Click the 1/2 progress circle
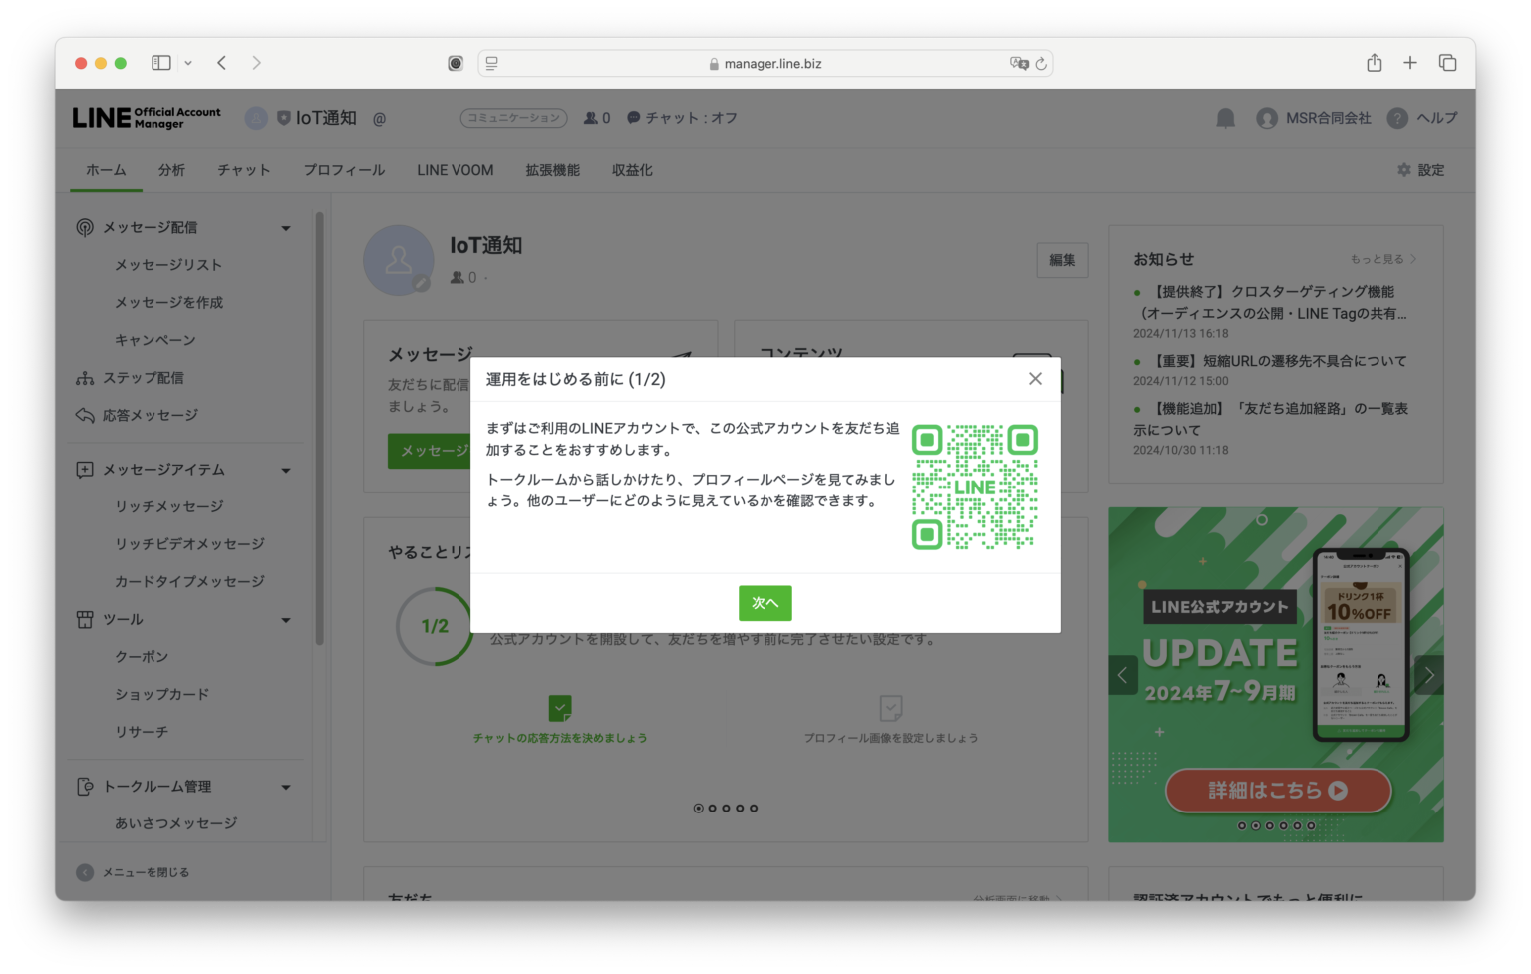 coord(436,626)
